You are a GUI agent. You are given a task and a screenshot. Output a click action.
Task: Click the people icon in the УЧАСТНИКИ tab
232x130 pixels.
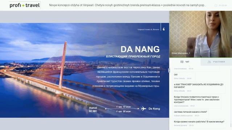tap(209, 62)
